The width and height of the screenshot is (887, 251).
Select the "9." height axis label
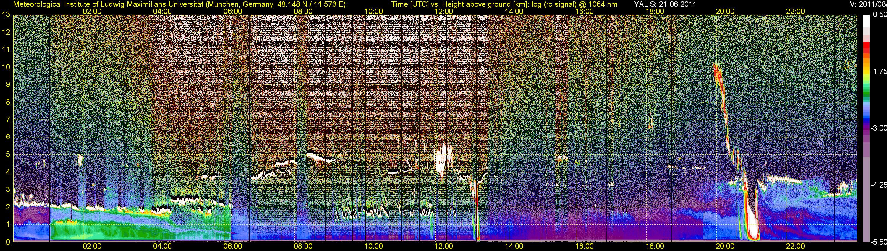(x=9, y=85)
